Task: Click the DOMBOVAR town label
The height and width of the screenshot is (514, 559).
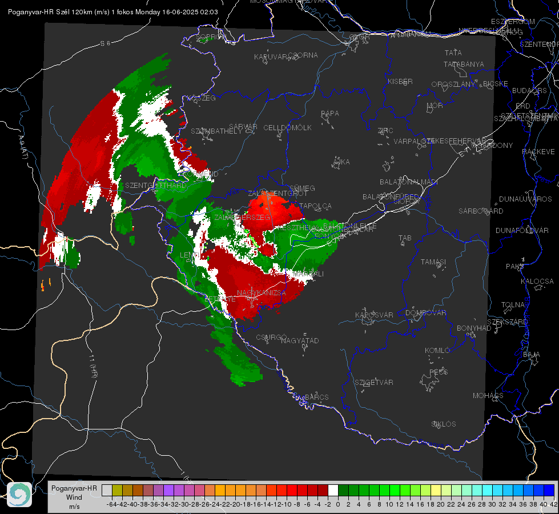Action: pos(425,313)
